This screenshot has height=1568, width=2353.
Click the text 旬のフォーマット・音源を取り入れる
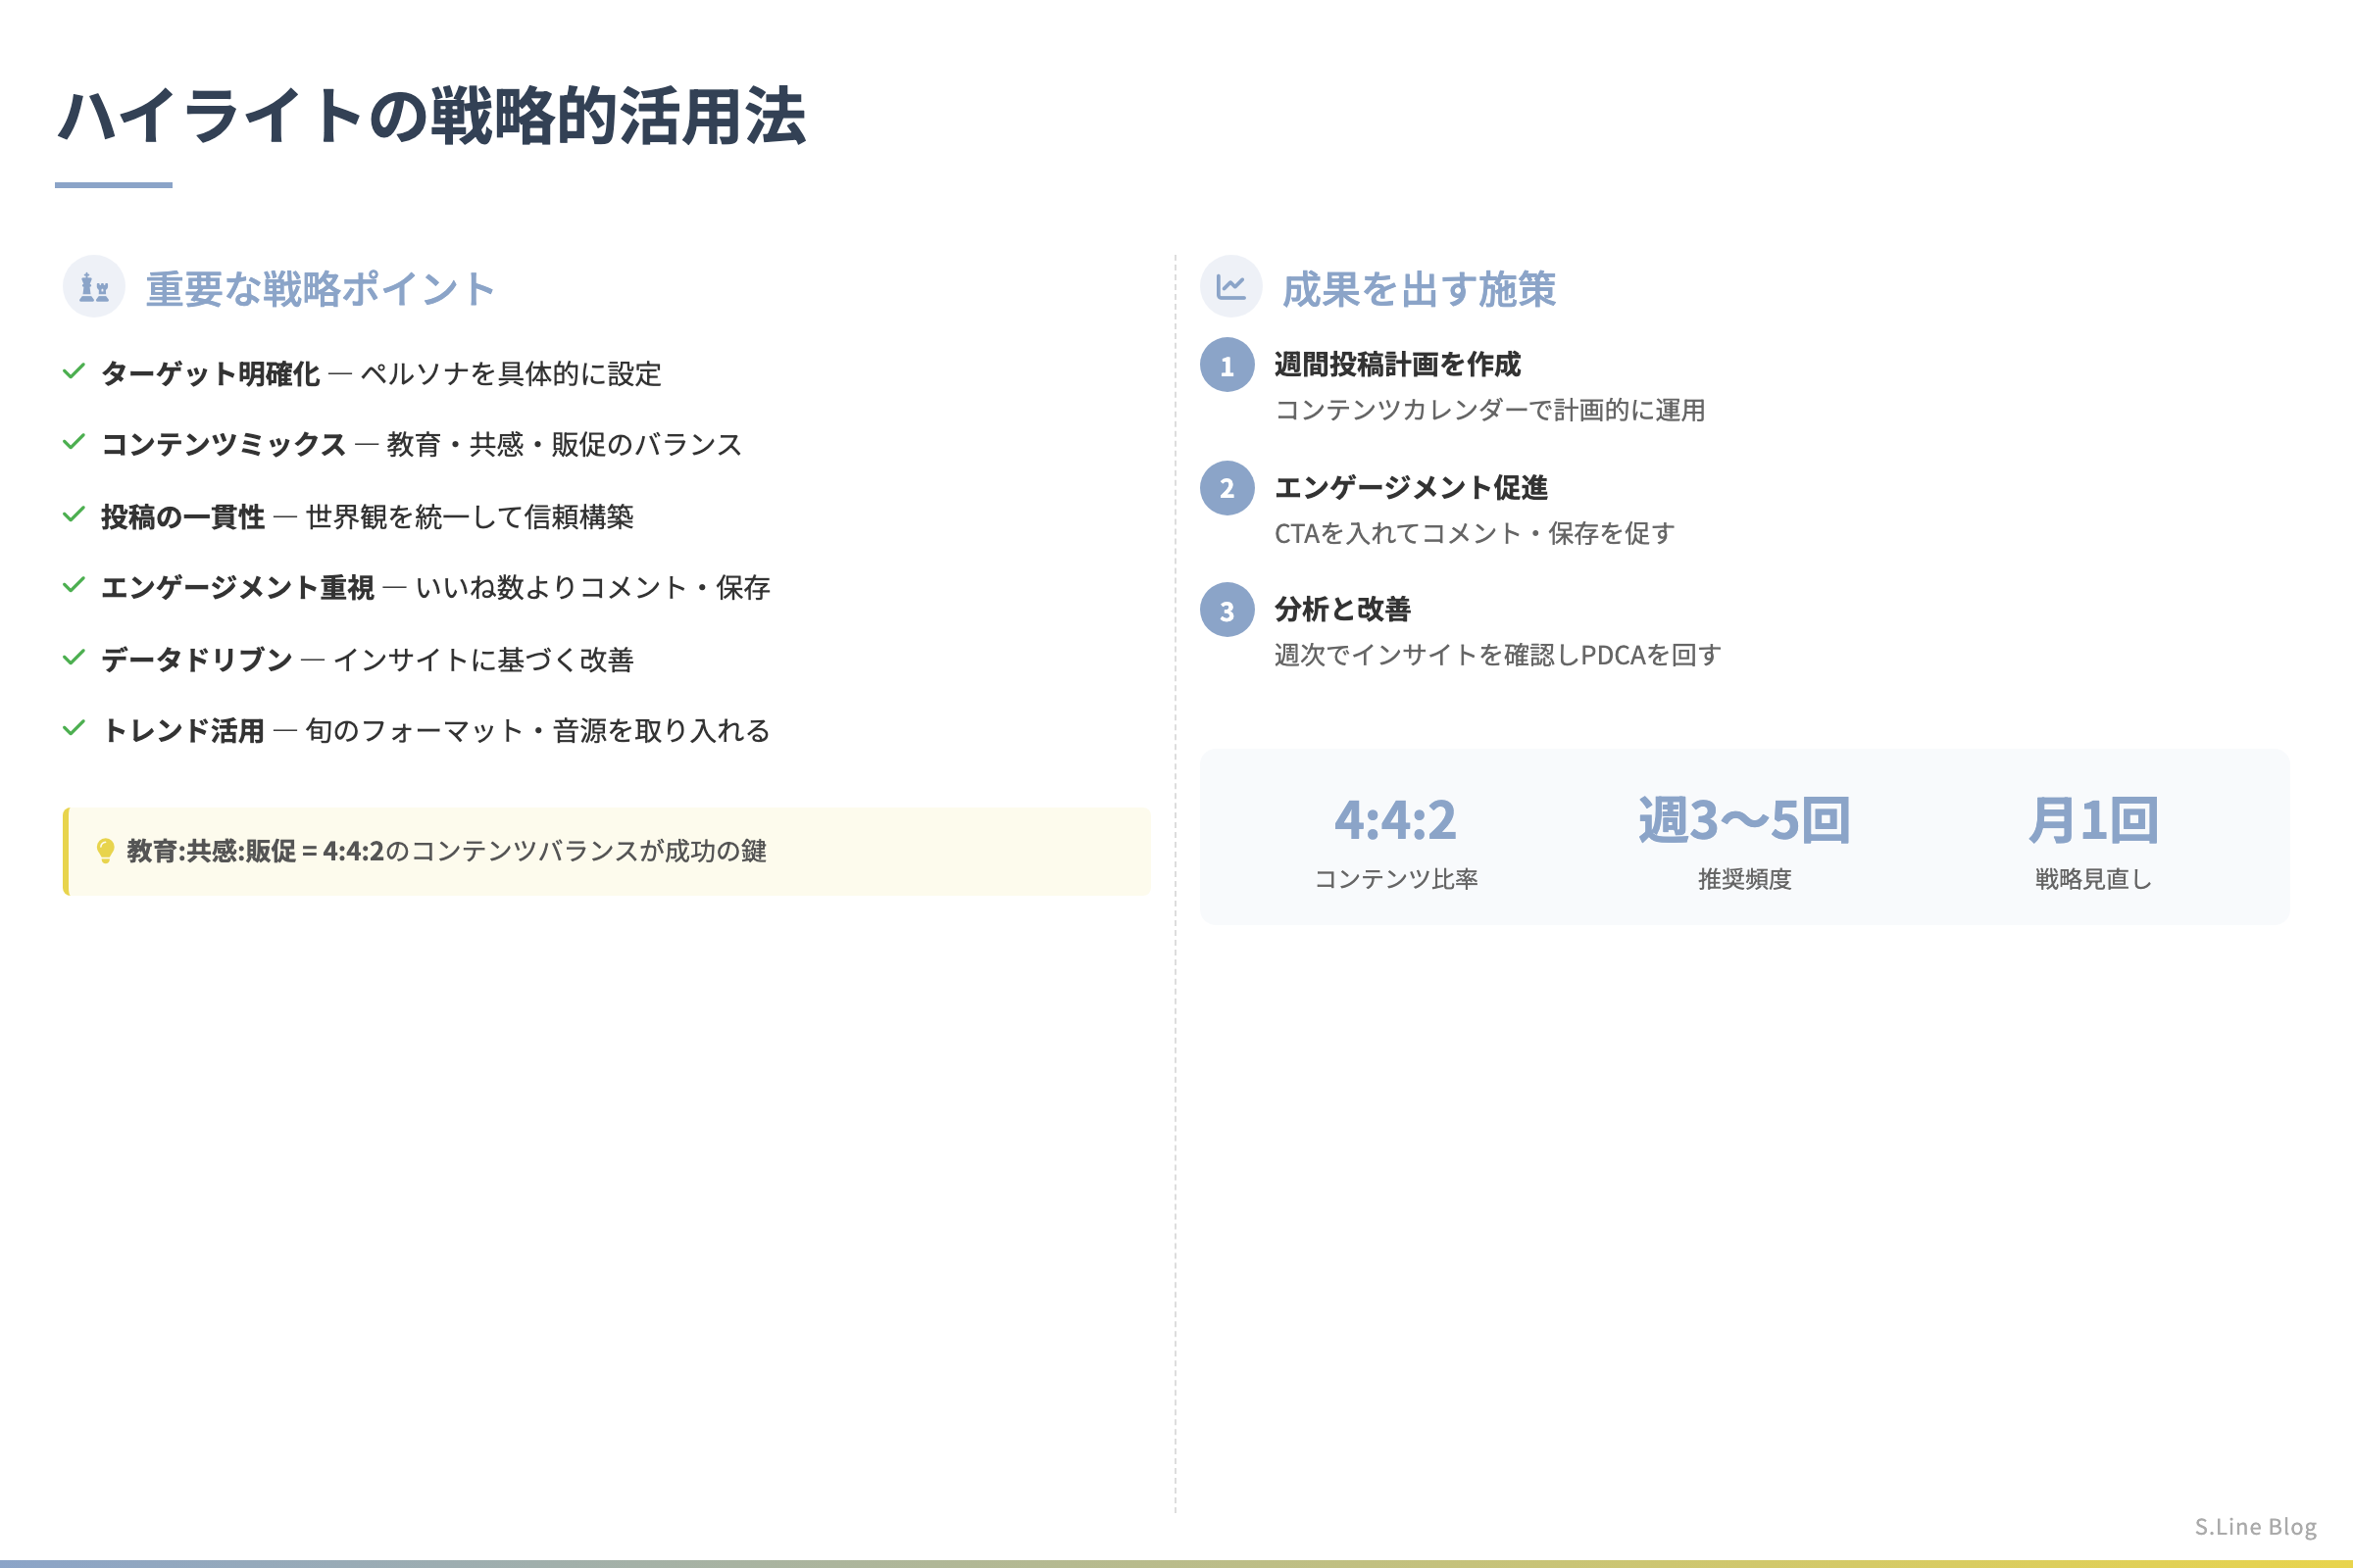click(x=538, y=730)
